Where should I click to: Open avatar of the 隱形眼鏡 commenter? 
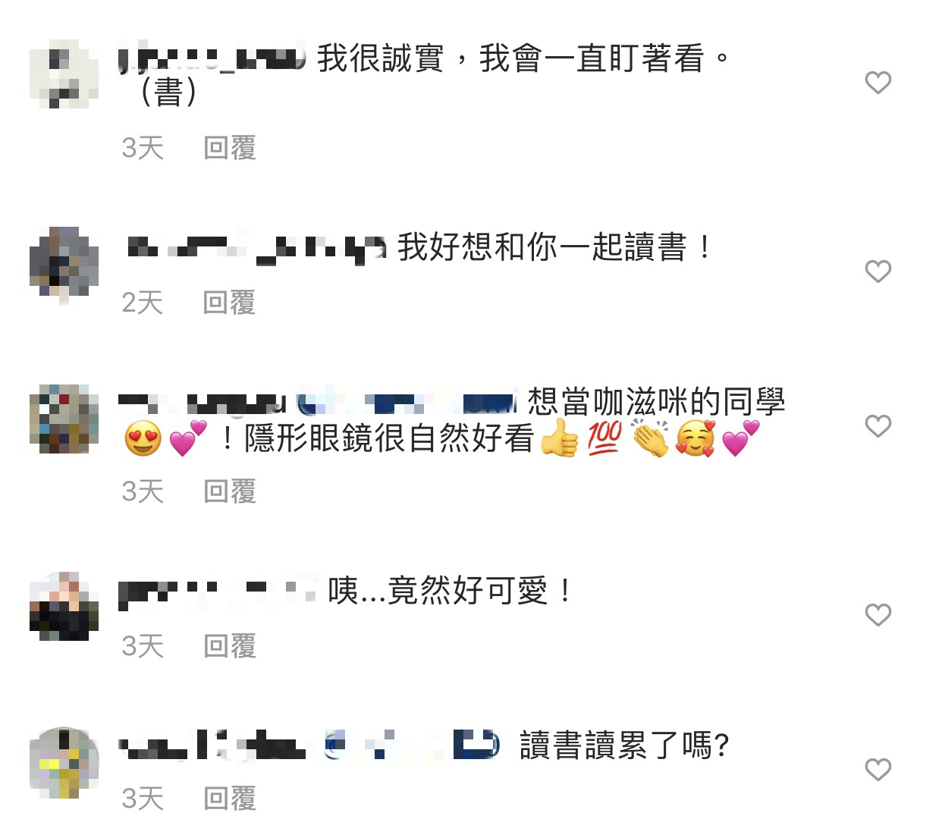click(x=64, y=419)
